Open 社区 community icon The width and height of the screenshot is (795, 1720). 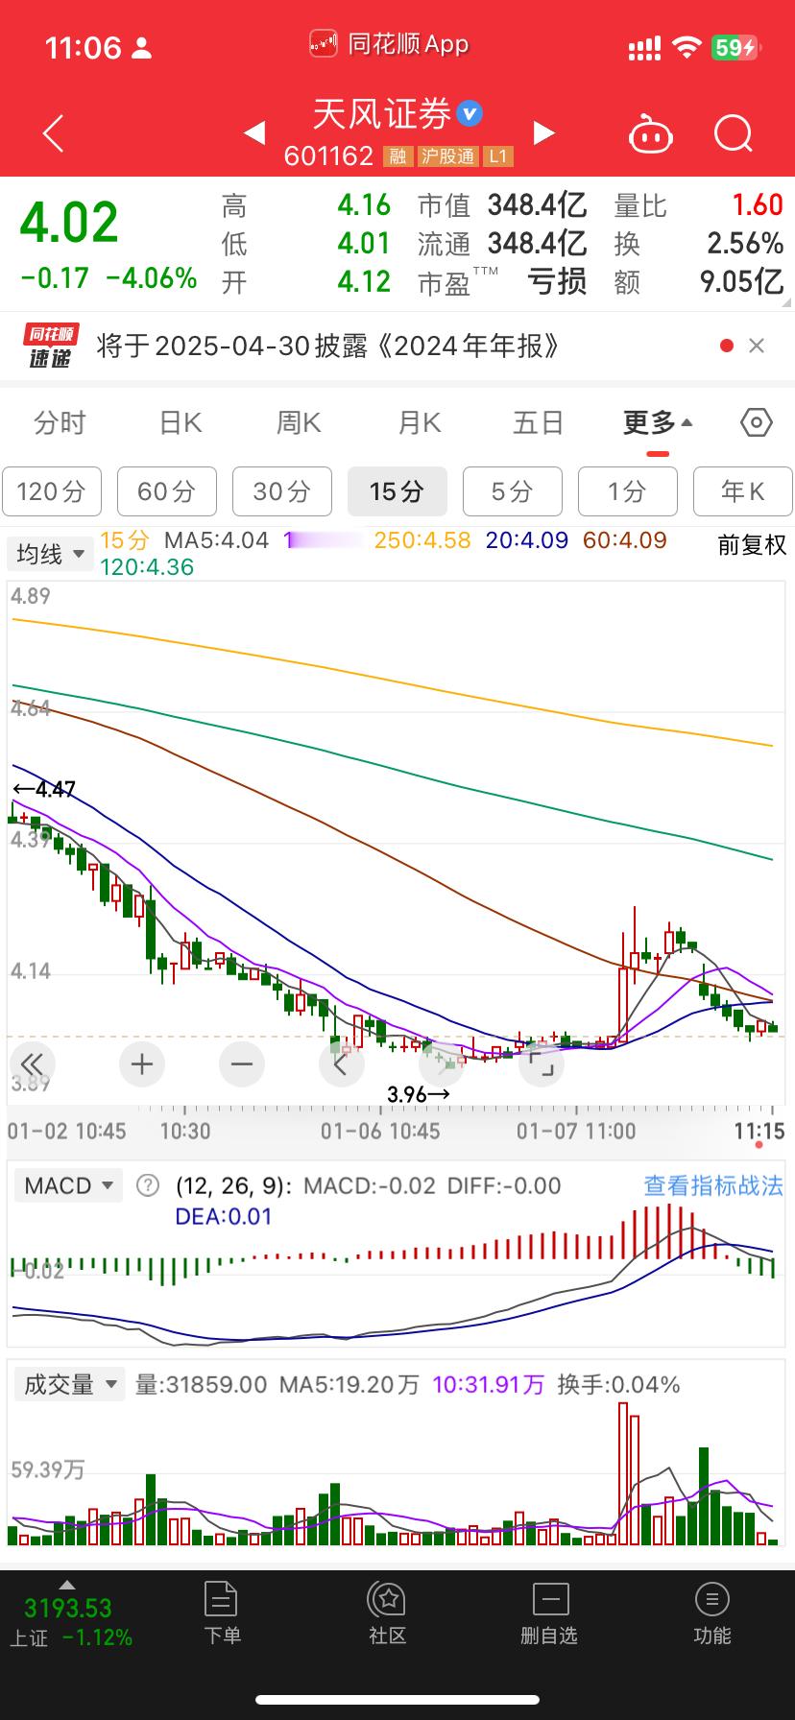pyautogui.click(x=388, y=1612)
